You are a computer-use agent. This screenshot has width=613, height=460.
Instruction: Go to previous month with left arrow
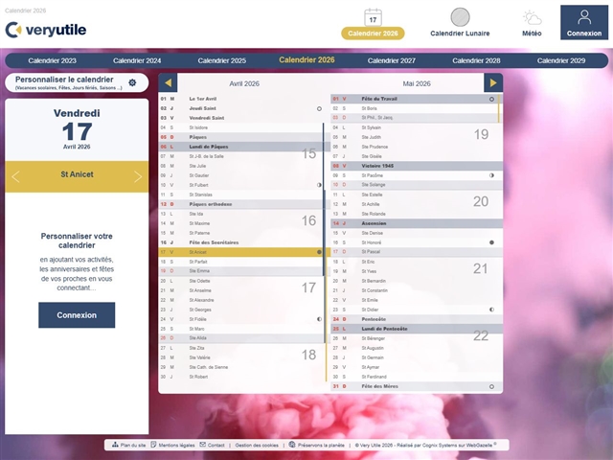pos(169,83)
